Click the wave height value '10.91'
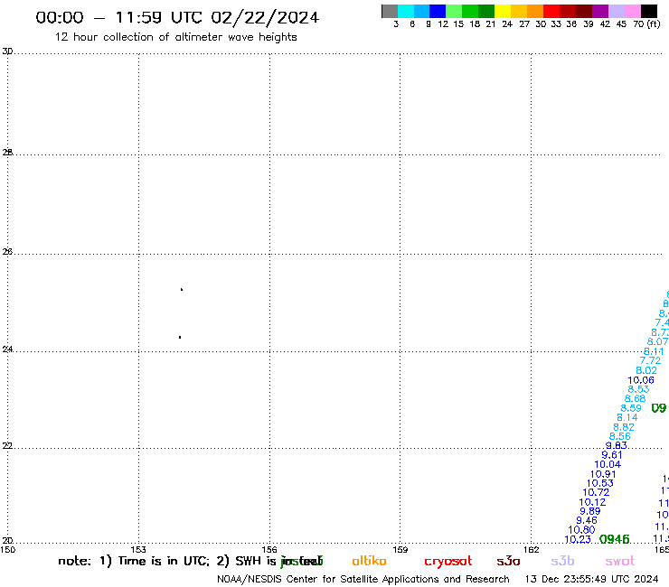Image resolution: width=669 pixels, height=587 pixels. 603,474
